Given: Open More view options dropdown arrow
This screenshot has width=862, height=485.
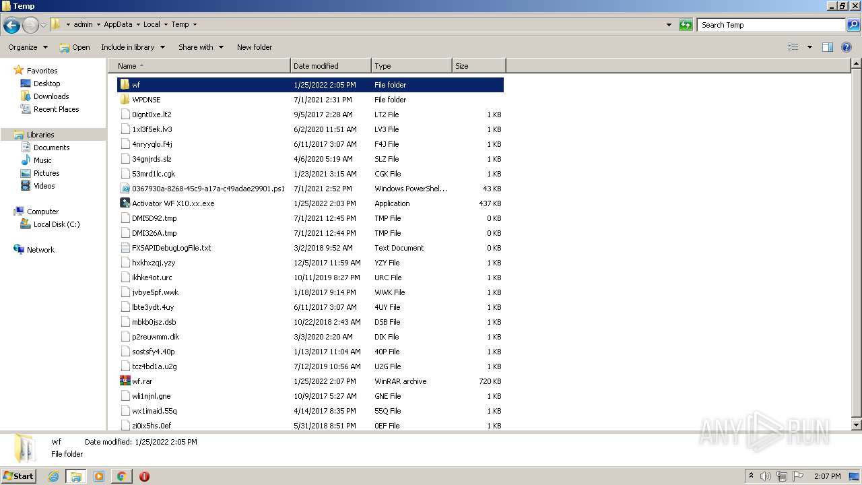Looking at the screenshot, I should pyautogui.click(x=809, y=47).
